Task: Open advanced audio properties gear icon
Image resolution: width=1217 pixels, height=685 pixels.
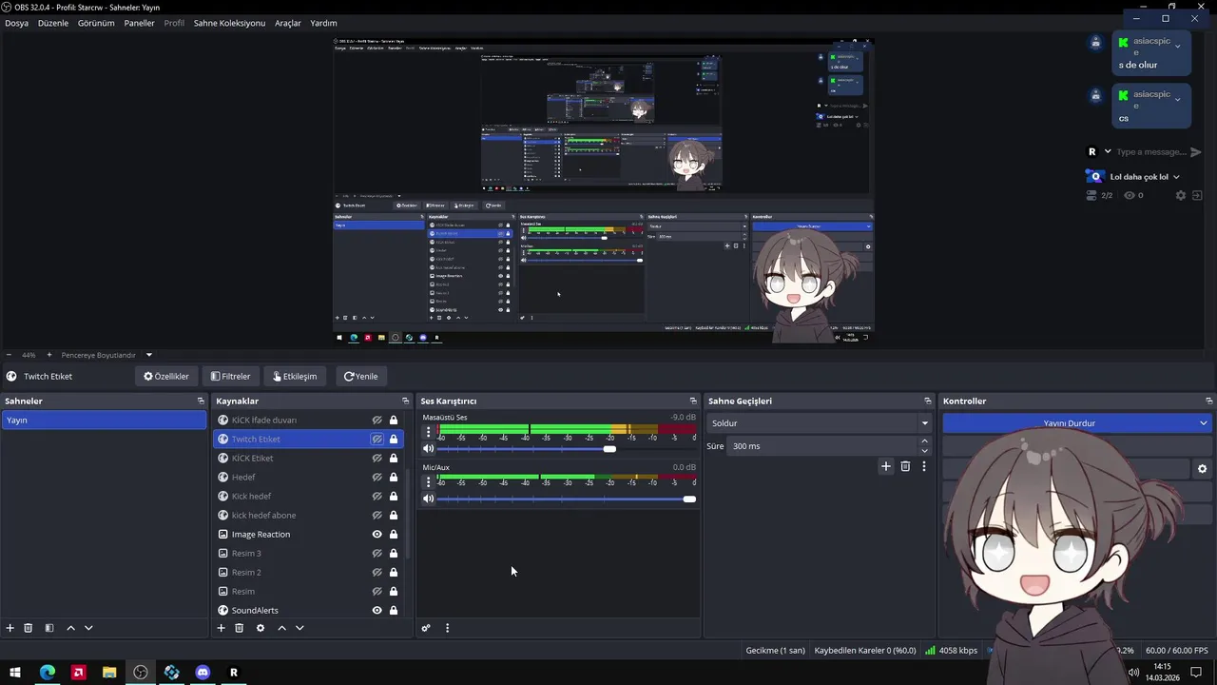Action: [x=426, y=628]
